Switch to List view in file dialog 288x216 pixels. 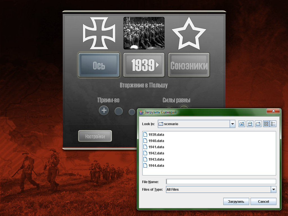click(x=266, y=124)
